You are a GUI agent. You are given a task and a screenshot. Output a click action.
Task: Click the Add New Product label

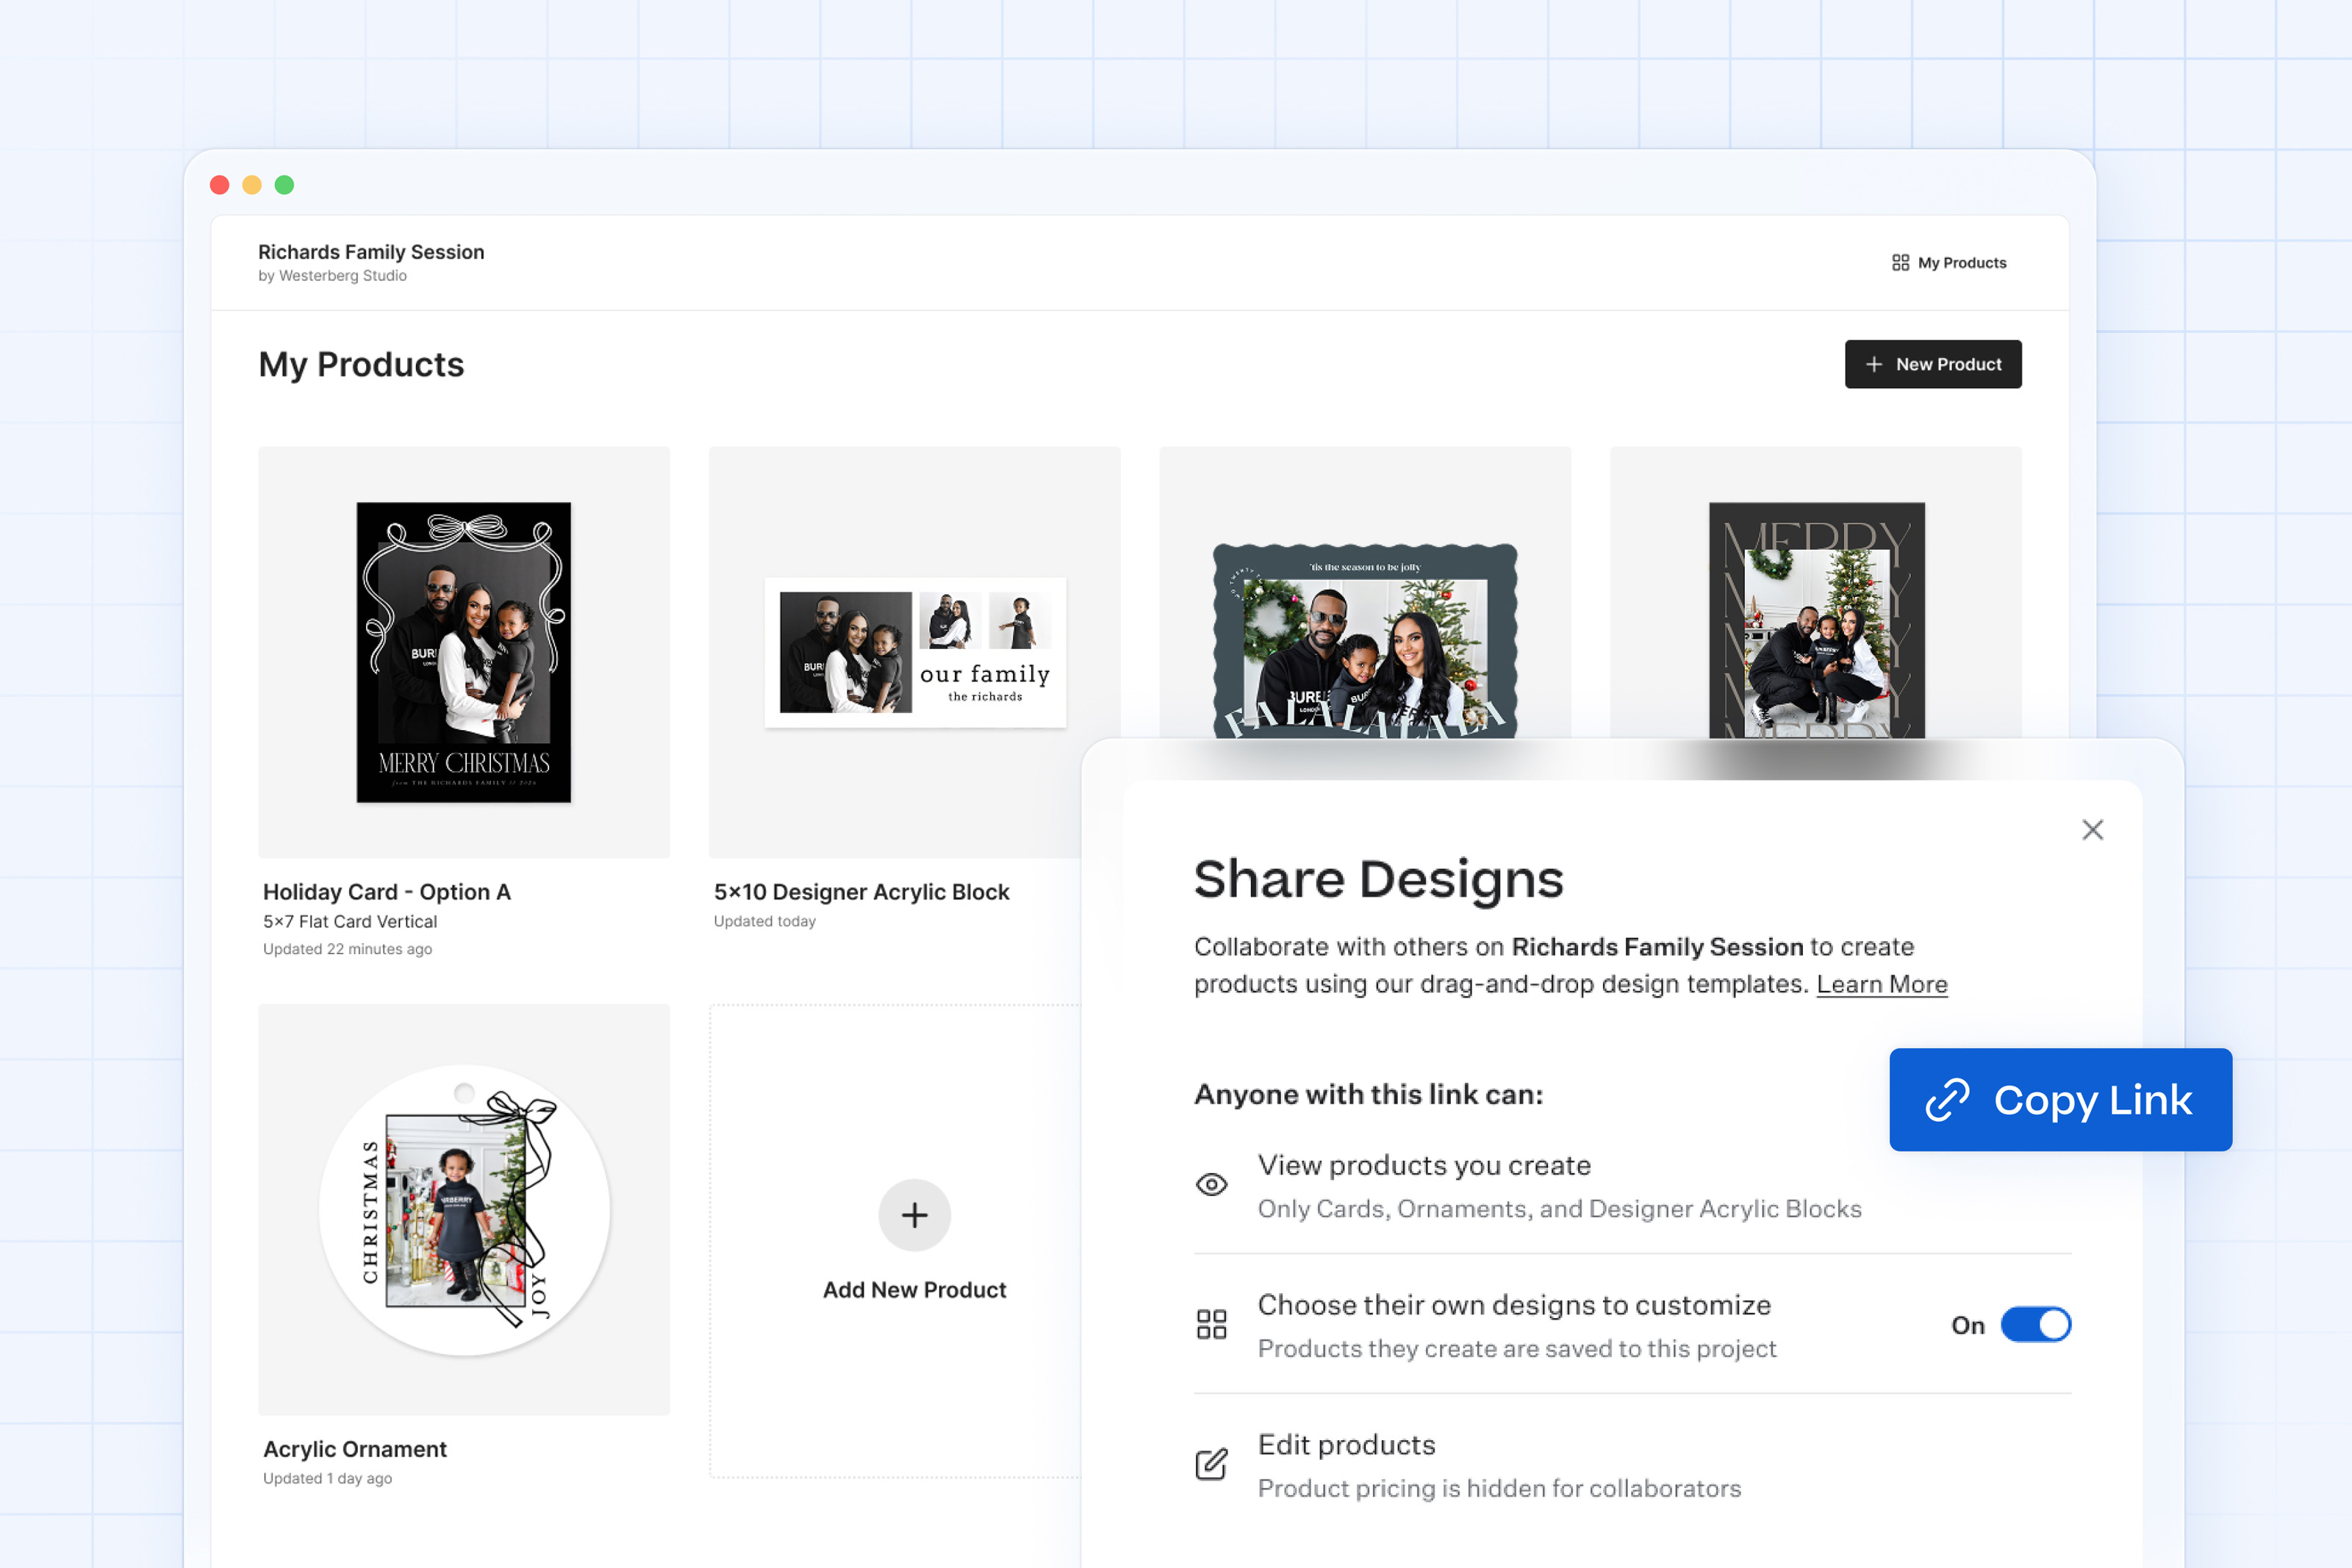(914, 1290)
